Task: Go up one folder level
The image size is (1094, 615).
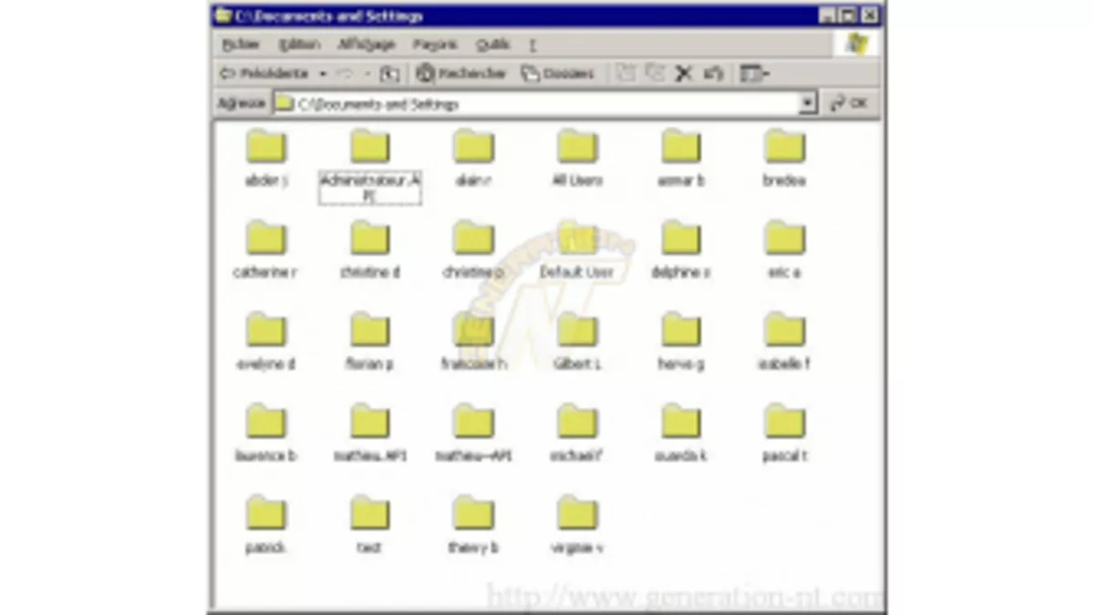Action: (389, 74)
